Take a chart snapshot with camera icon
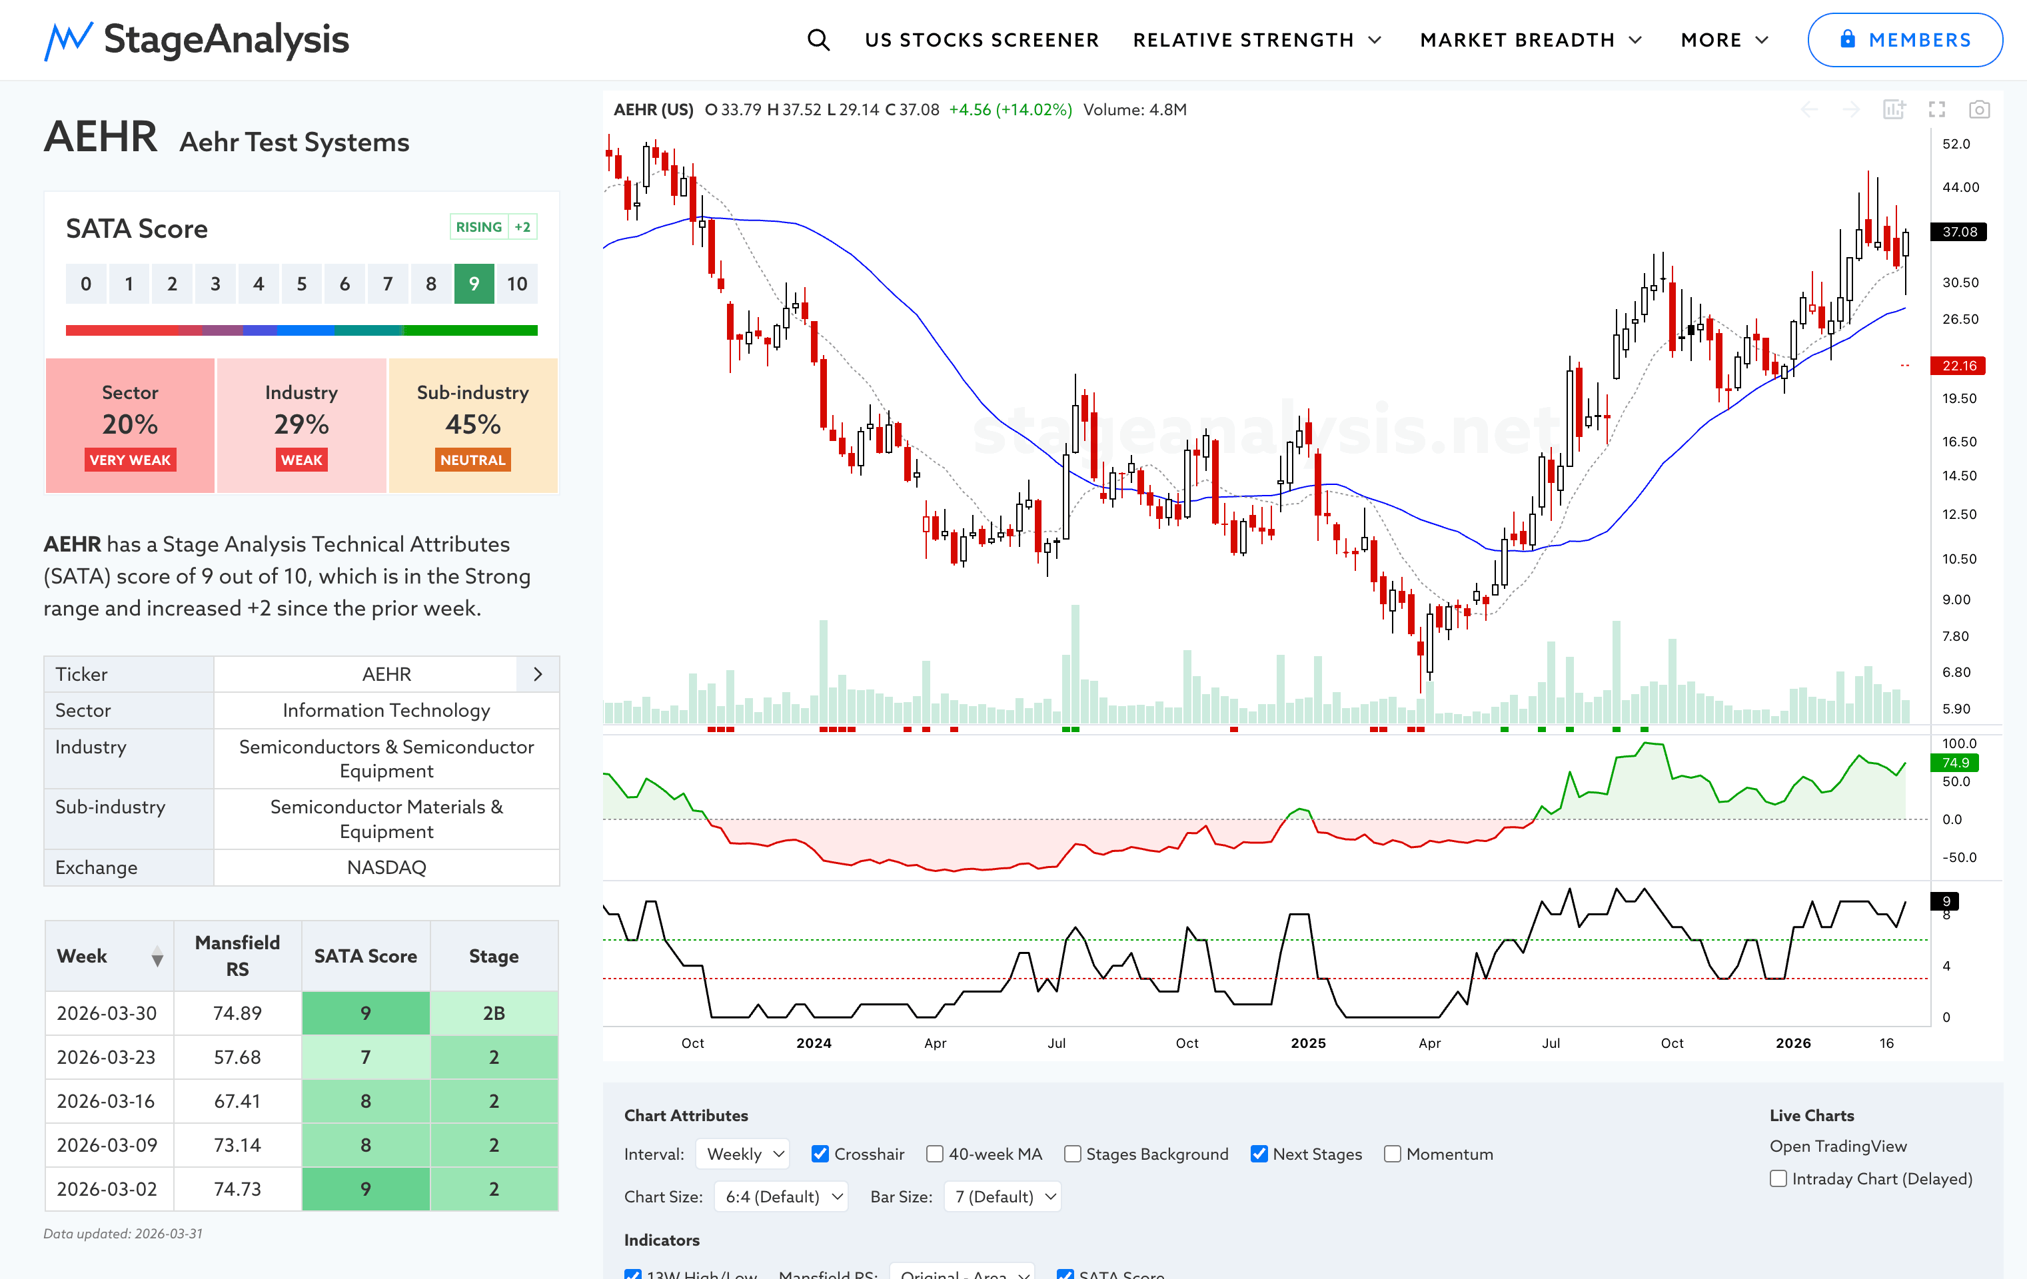Screen dimensions: 2027x1279 (x=1979, y=109)
